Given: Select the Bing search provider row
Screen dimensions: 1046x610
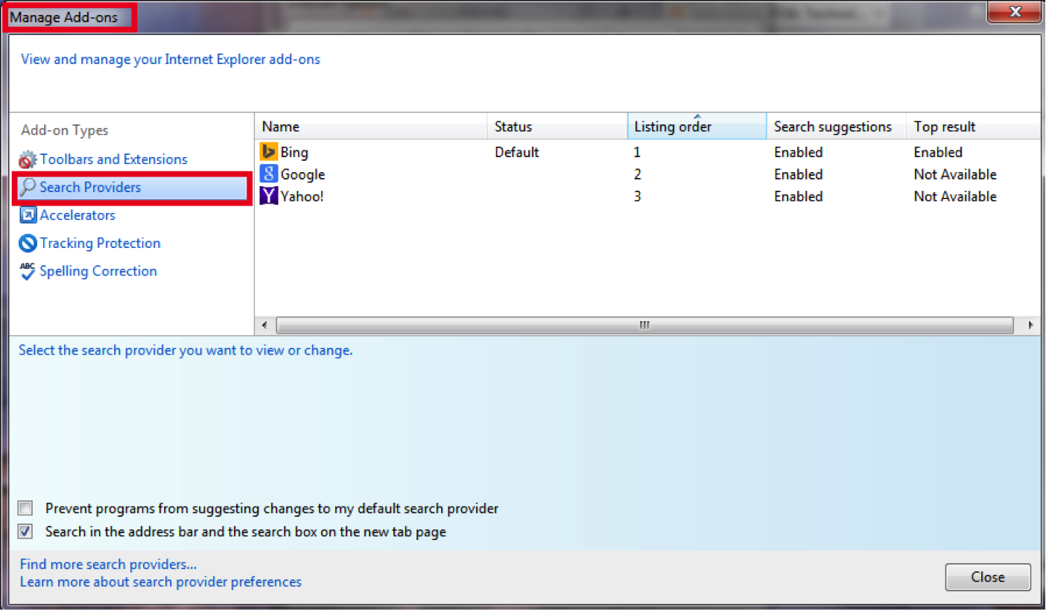Looking at the screenshot, I should click(x=647, y=152).
